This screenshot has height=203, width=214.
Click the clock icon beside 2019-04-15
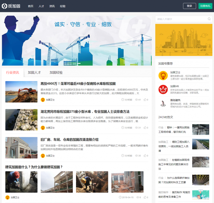click(x=120, y=197)
